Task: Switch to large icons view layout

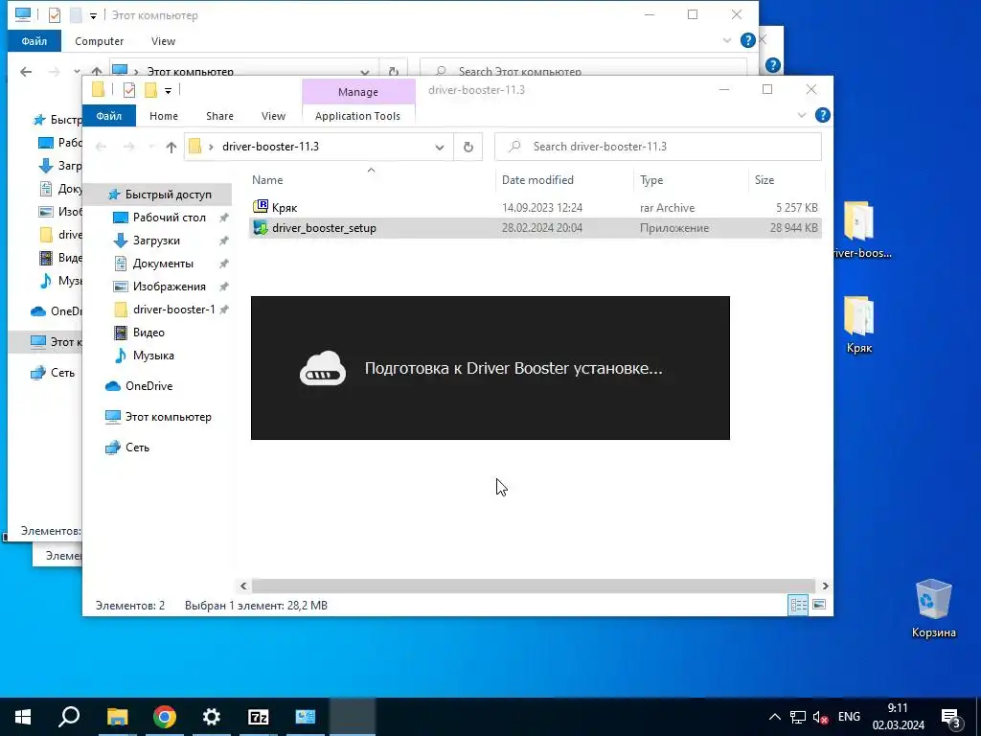Action: pos(818,605)
